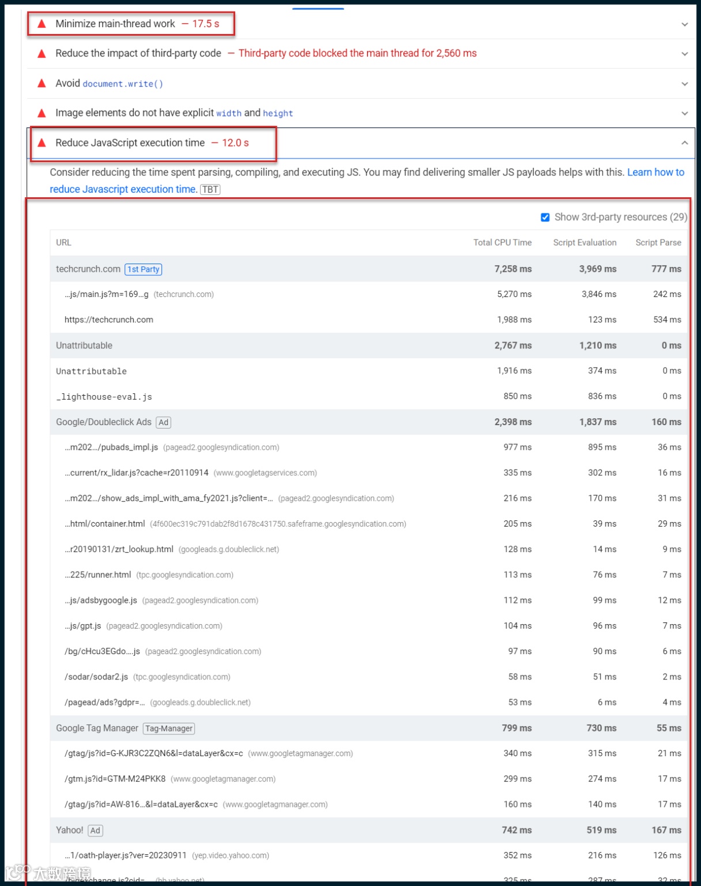Open the /gtm.js?id=GTM-M24PKK8 link
The height and width of the screenshot is (886, 701).
tap(115, 779)
